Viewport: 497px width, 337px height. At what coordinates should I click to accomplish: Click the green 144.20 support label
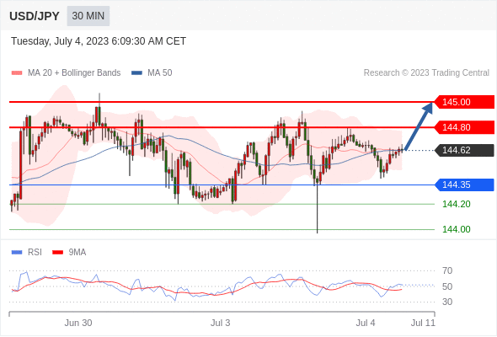pos(456,204)
